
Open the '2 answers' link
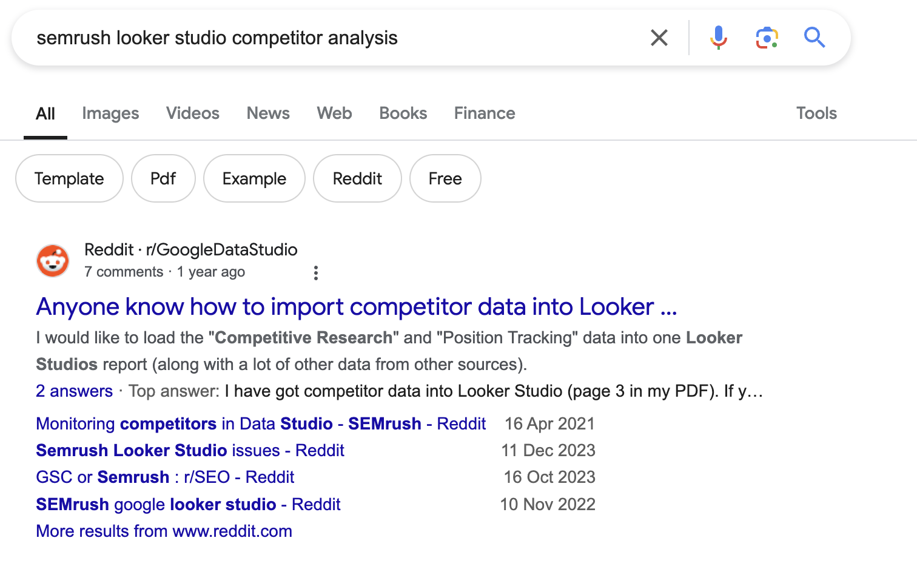[x=74, y=391]
